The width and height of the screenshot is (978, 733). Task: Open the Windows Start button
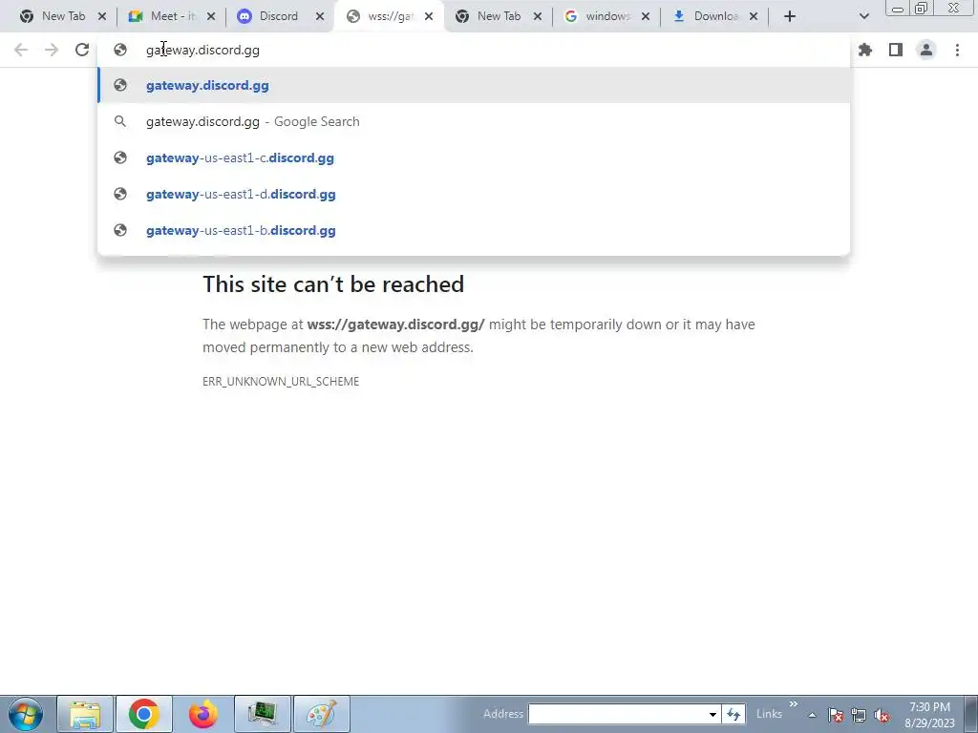(x=26, y=714)
